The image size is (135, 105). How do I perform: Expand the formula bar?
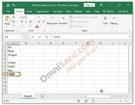130,37
